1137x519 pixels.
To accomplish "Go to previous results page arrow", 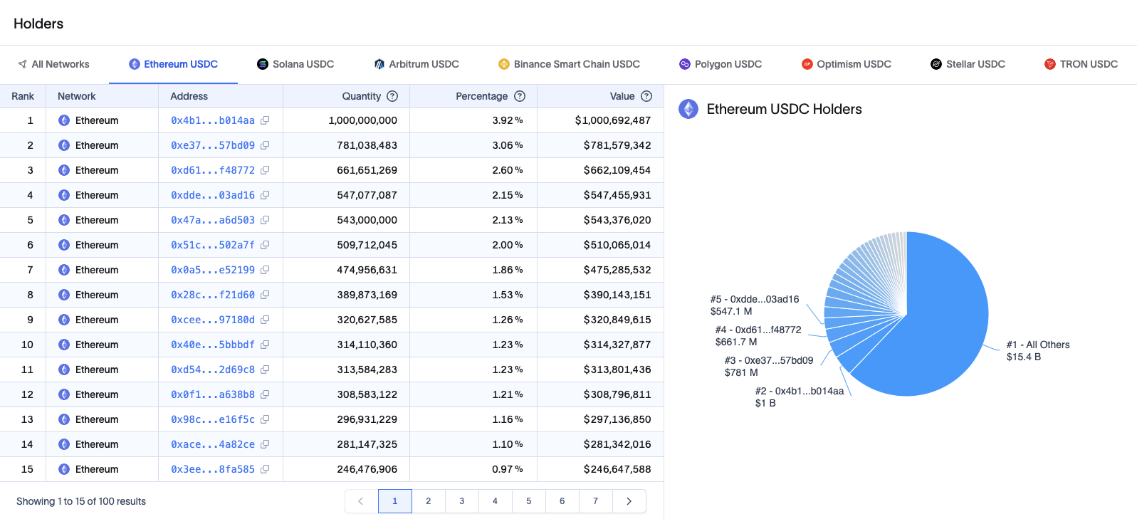I will (x=361, y=501).
